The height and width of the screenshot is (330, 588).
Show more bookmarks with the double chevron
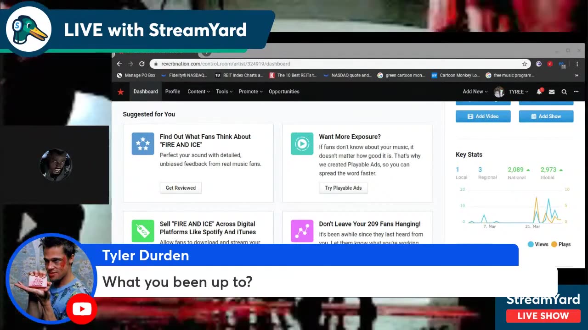(x=577, y=75)
